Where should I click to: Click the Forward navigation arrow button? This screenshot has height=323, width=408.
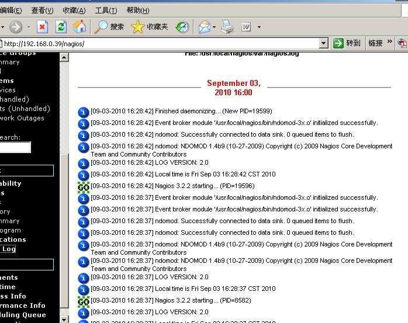16,27
